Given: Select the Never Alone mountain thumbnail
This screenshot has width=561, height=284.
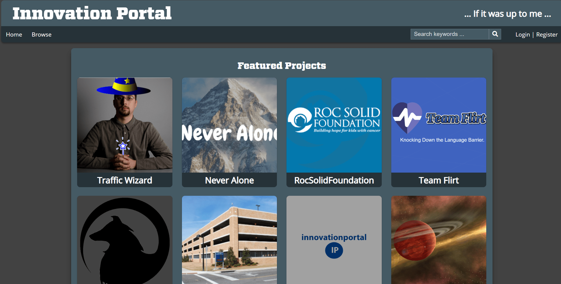Looking at the screenshot, I should (229, 125).
